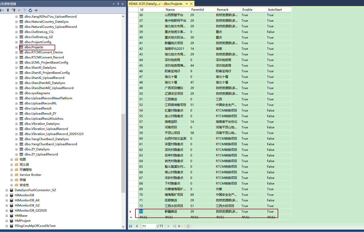Click the move to new row icon
The image size is (364, 232).
(x=180, y=226)
